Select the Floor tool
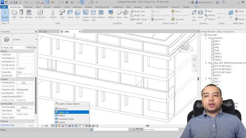Image resolution: width=246 pixels, height=138 pixels. tap(78, 15)
